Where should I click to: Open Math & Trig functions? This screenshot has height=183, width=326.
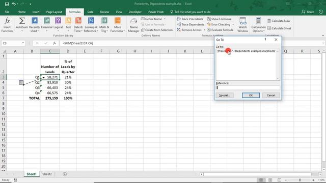pos(104,25)
